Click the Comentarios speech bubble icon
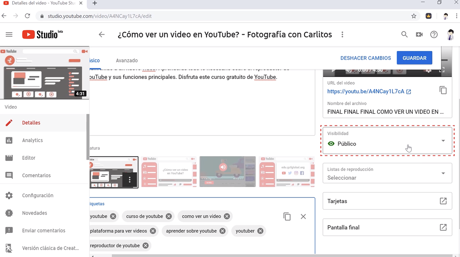The width and height of the screenshot is (460, 257). (9, 176)
